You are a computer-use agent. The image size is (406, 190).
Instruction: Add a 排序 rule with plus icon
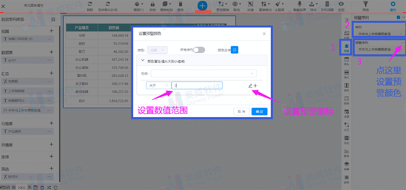point(51,157)
